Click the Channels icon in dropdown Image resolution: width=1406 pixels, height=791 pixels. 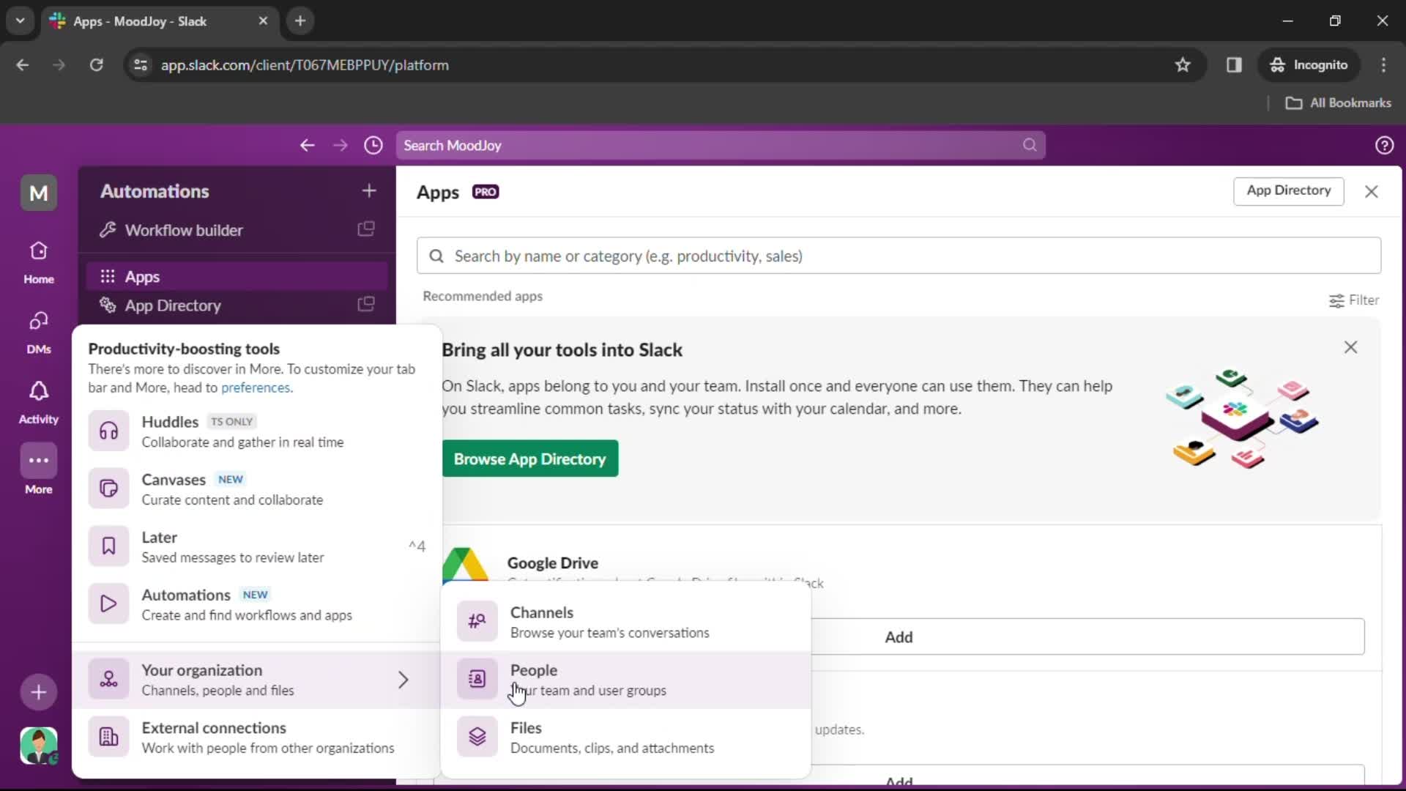tap(477, 620)
